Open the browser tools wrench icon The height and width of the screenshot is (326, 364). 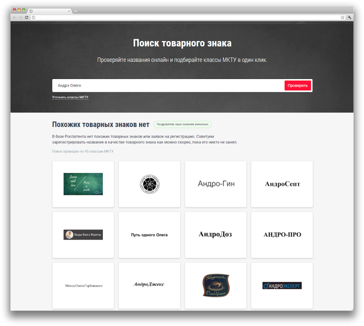point(350,17)
